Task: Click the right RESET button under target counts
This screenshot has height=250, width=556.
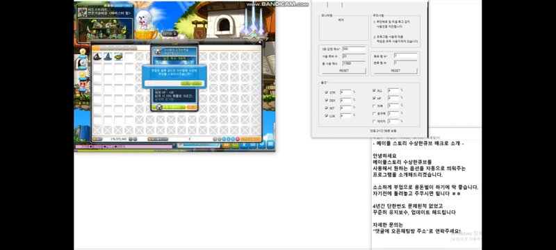Action: [395, 71]
